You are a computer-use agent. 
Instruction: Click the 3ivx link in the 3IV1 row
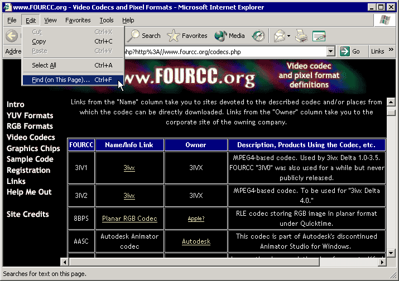pos(129,168)
